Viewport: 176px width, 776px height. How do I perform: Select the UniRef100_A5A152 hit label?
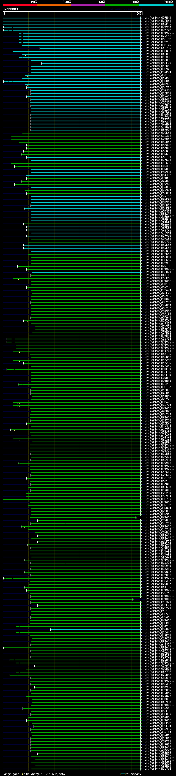[158, 75]
